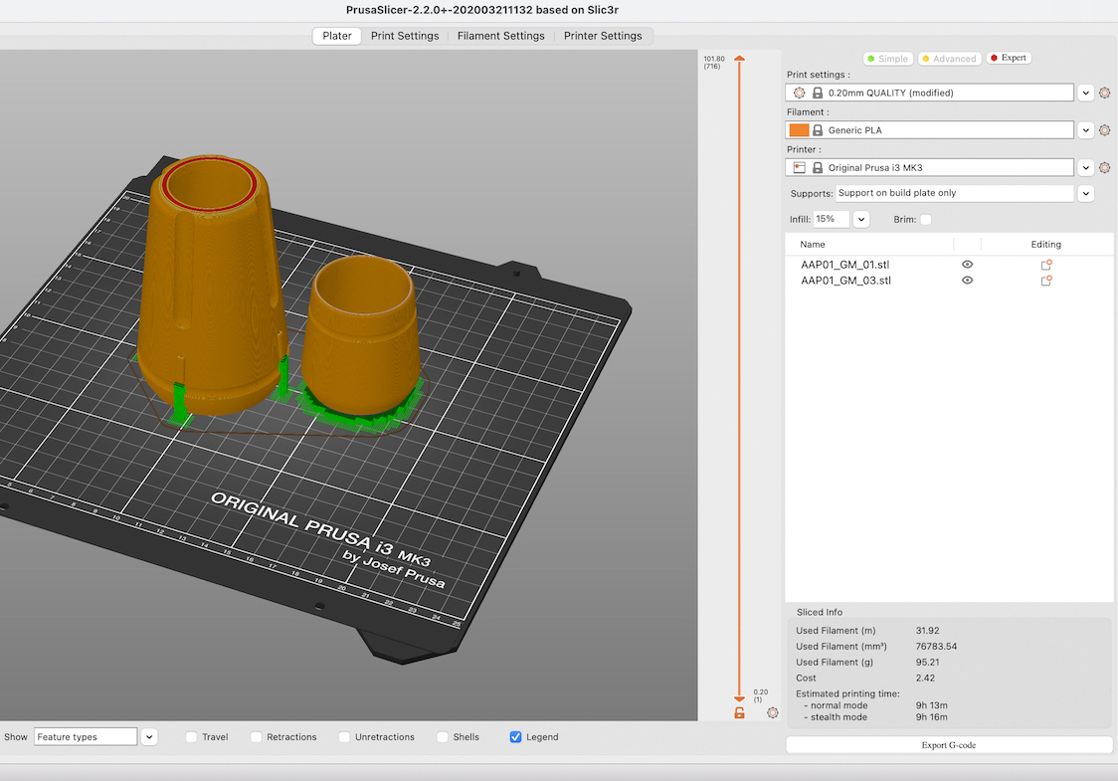Click Used Filament (mm³) value 76783.54
This screenshot has width=1118, height=781.
(936, 647)
